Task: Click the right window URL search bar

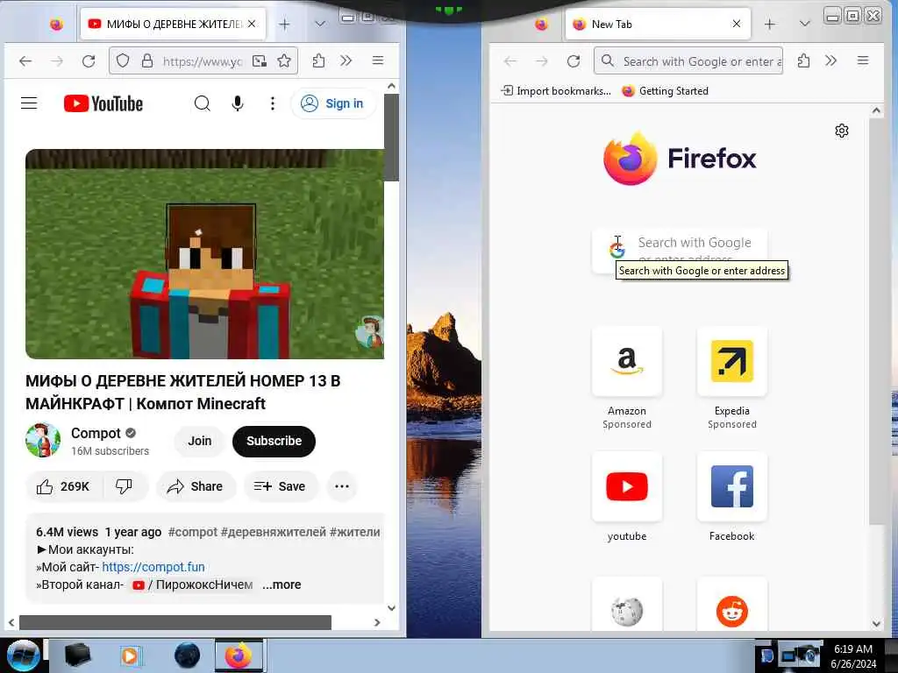Action: pos(688,60)
